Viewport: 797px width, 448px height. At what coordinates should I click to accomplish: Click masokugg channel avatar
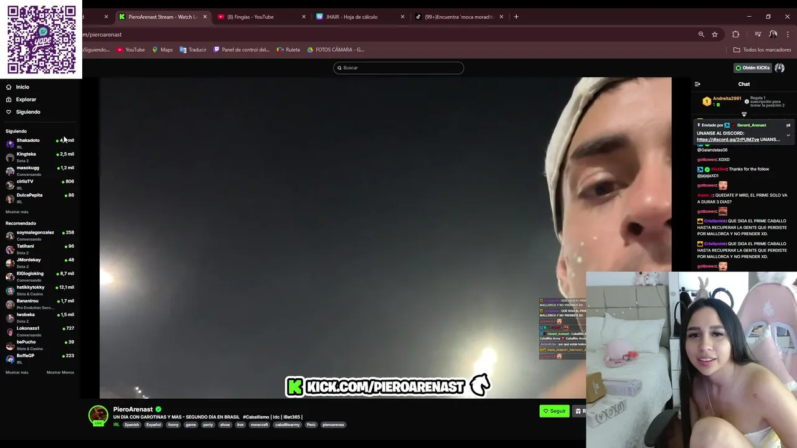click(10, 170)
